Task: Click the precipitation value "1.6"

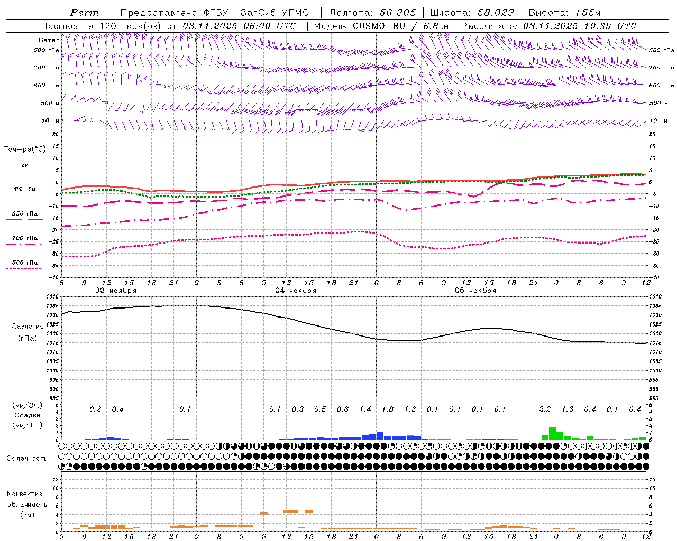Action: 568,409
